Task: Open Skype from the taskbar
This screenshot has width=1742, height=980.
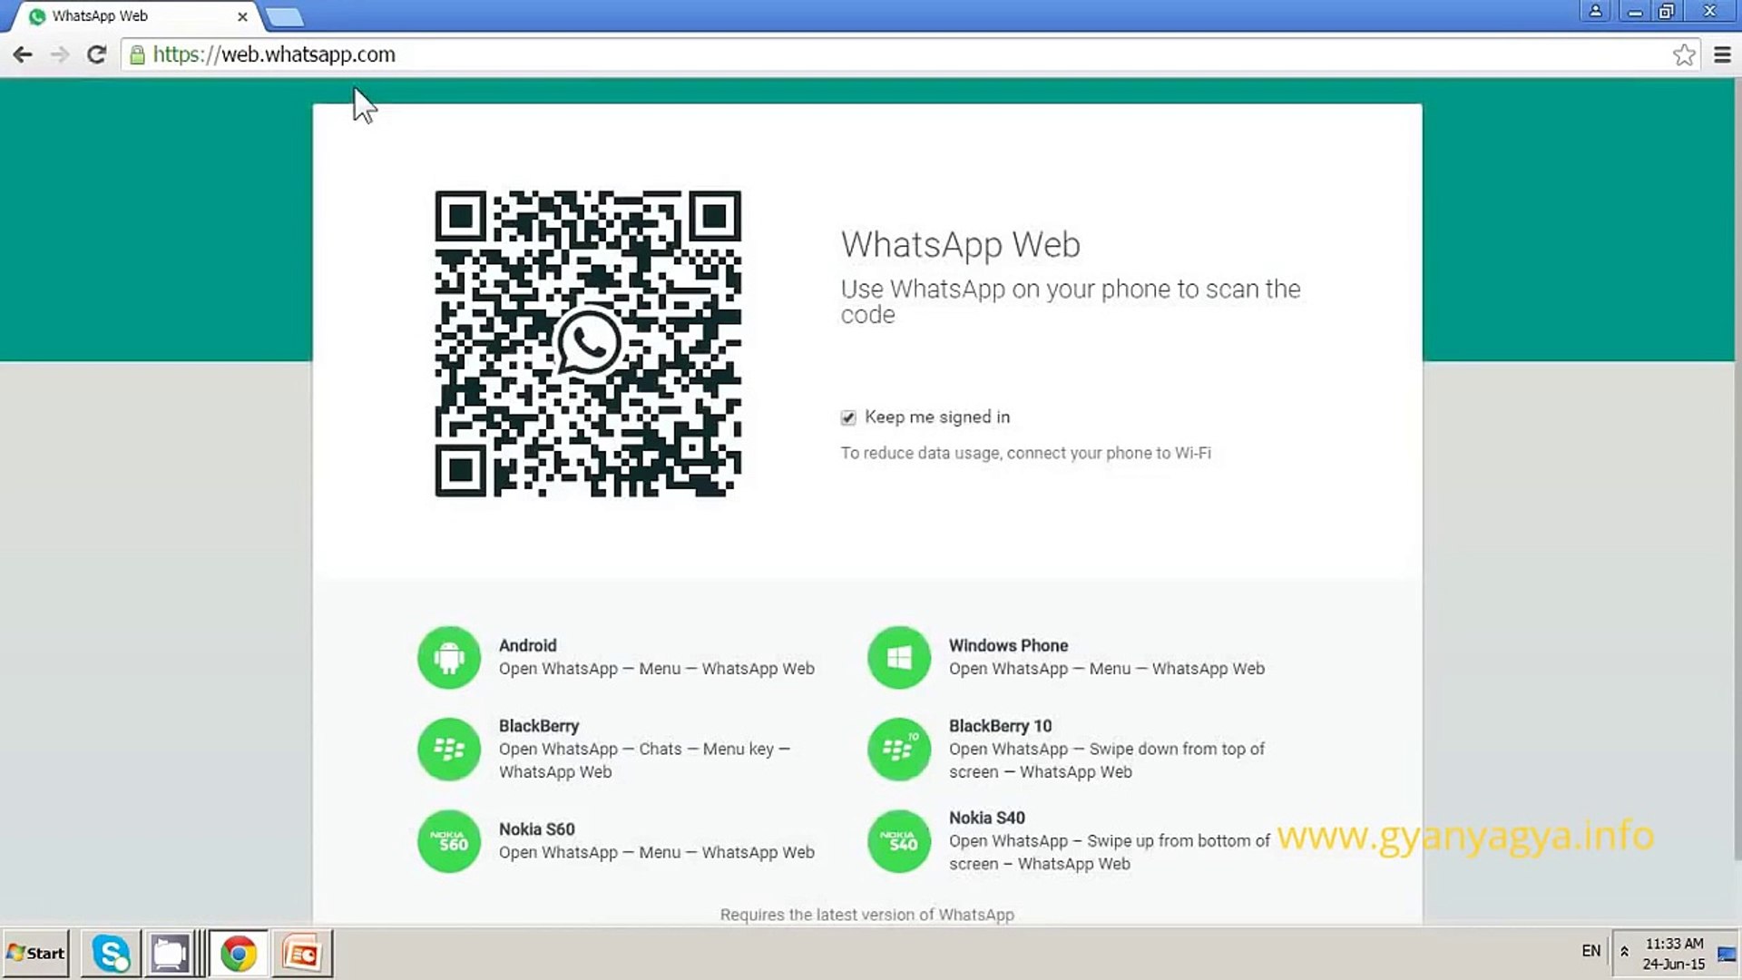Action: point(110,953)
